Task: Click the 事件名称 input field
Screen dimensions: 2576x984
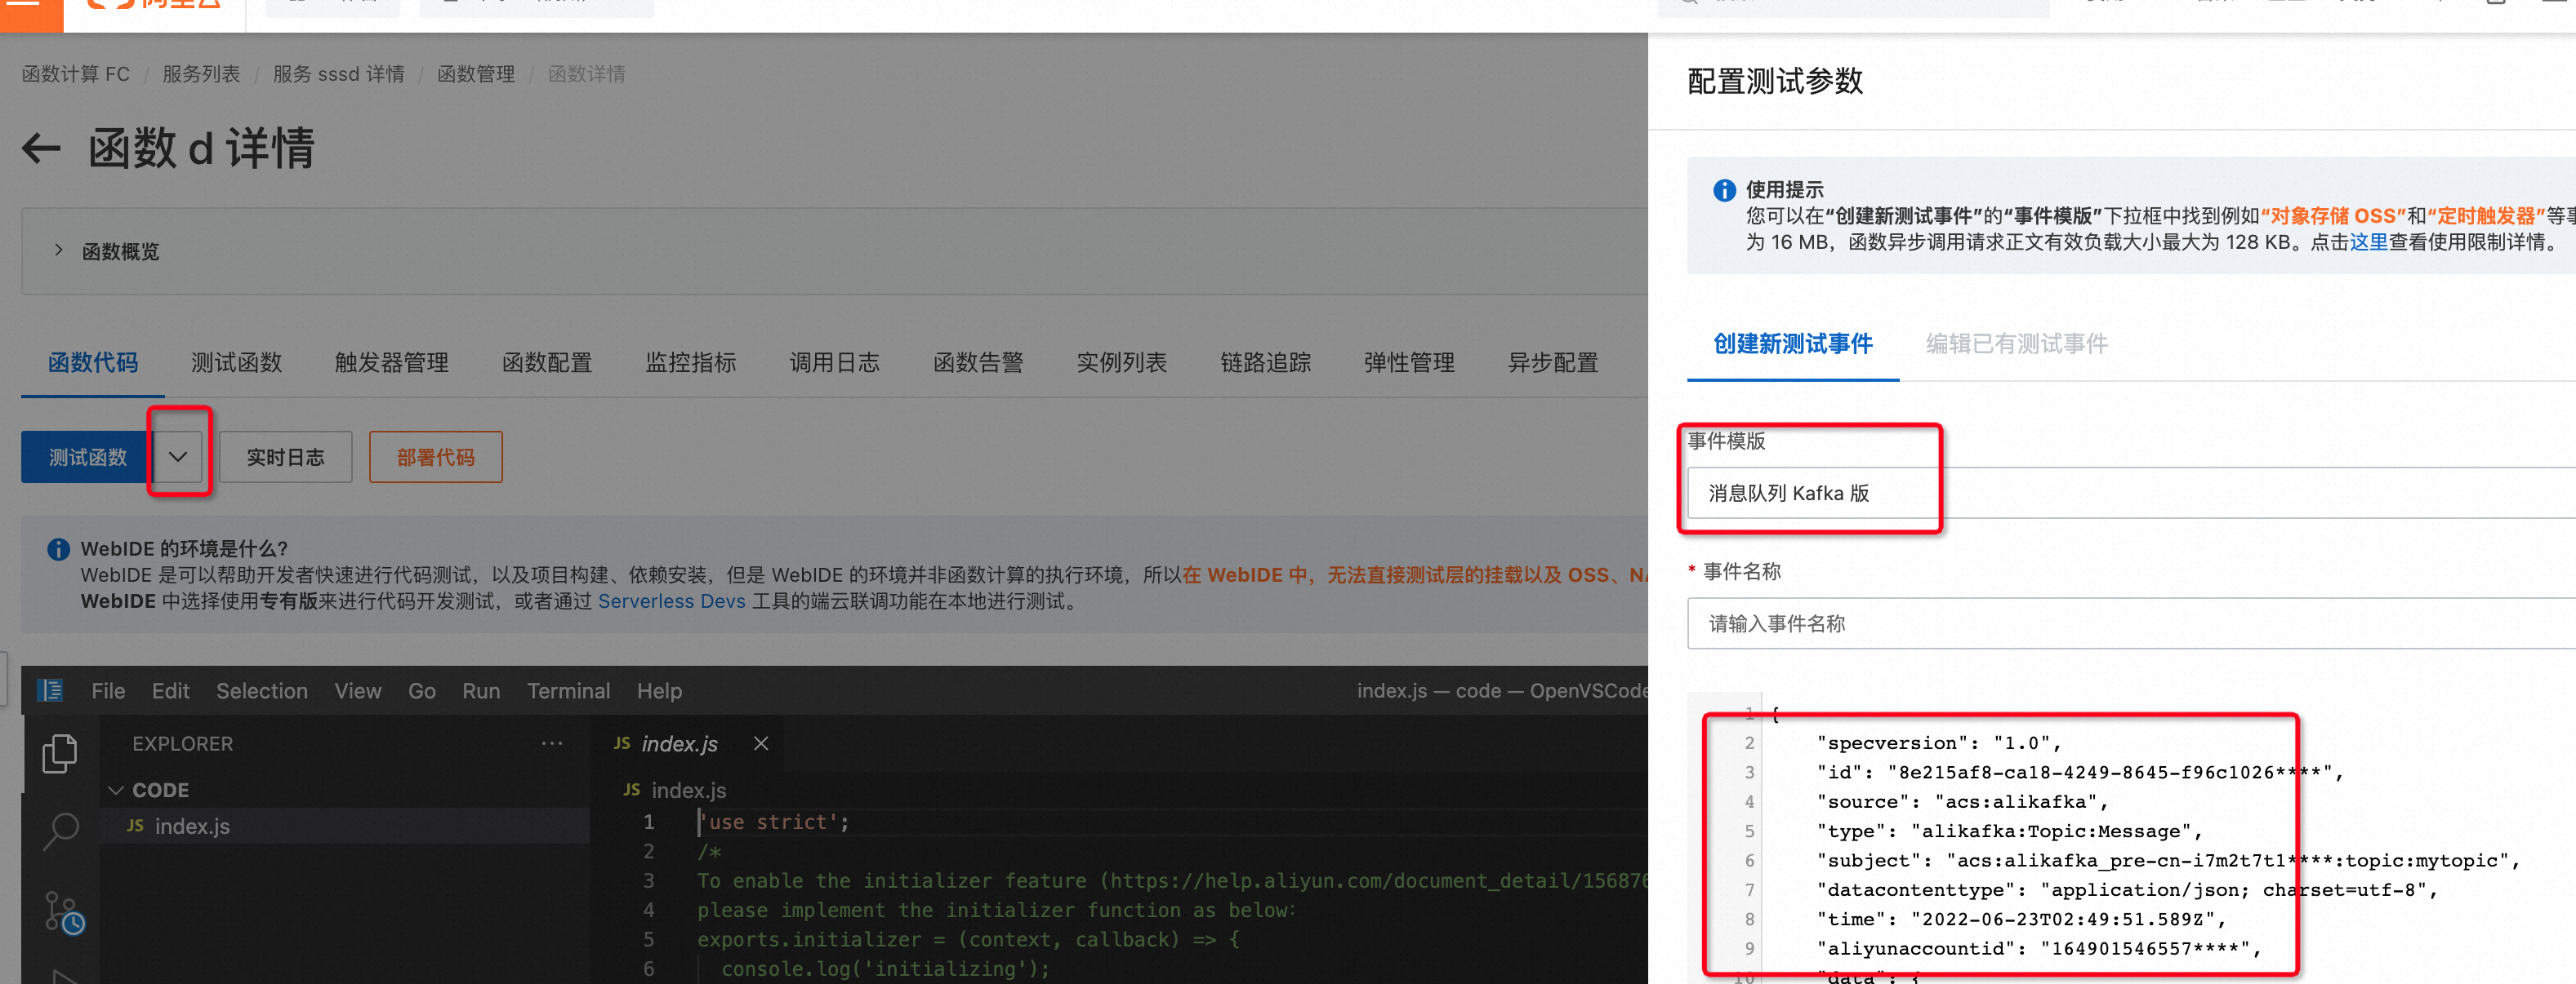Action: pos(2131,623)
